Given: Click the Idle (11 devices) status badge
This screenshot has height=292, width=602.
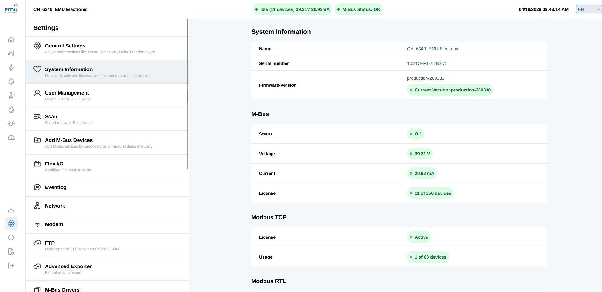Looking at the screenshot, I should coord(292,9).
